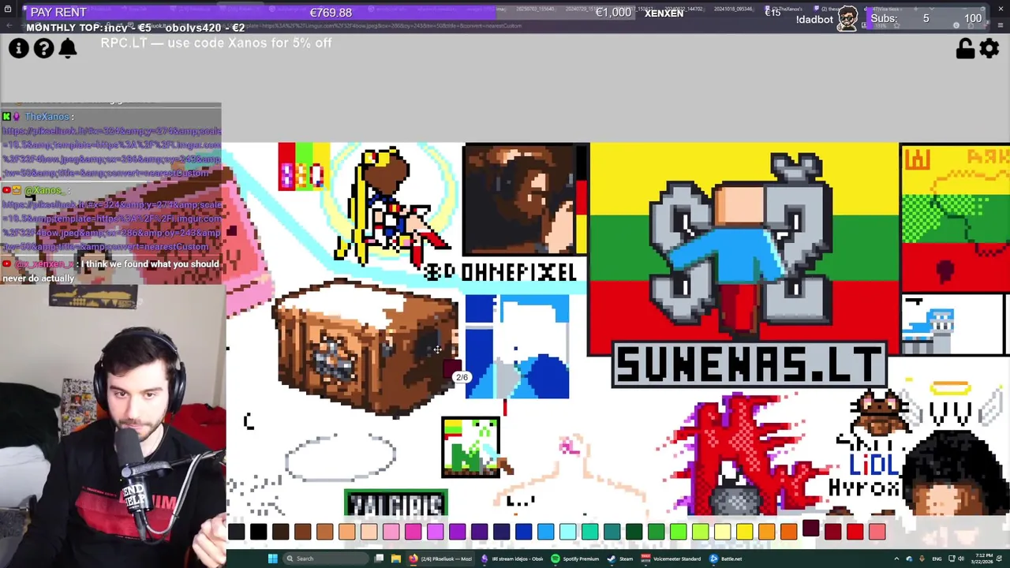
Task: Click the green creeper face artwork
Action: 471,447
